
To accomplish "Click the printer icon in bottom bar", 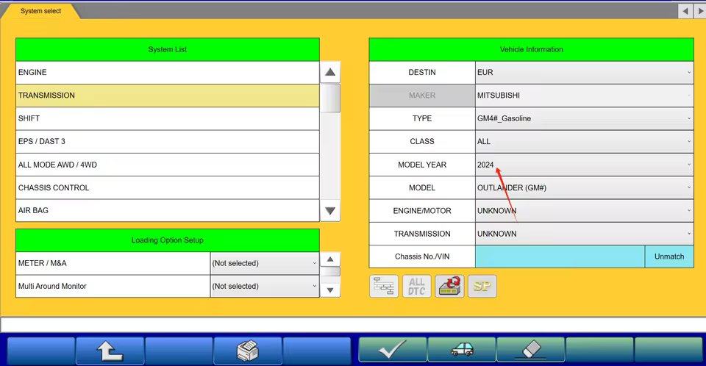I will 248,351.
